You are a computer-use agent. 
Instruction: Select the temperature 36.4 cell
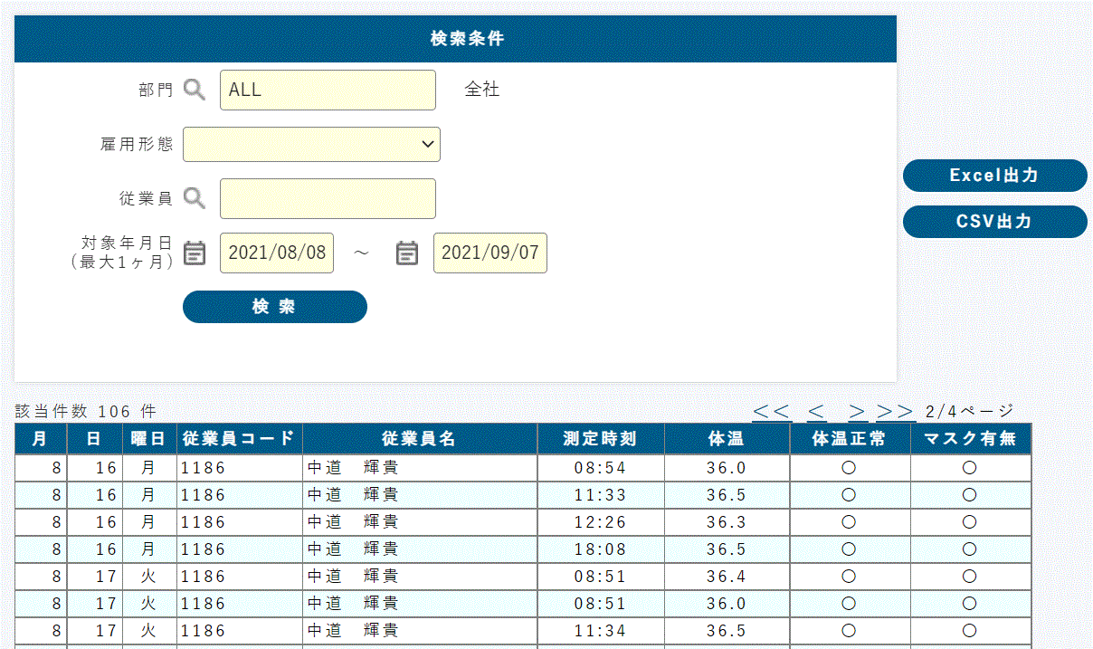[727, 577]
